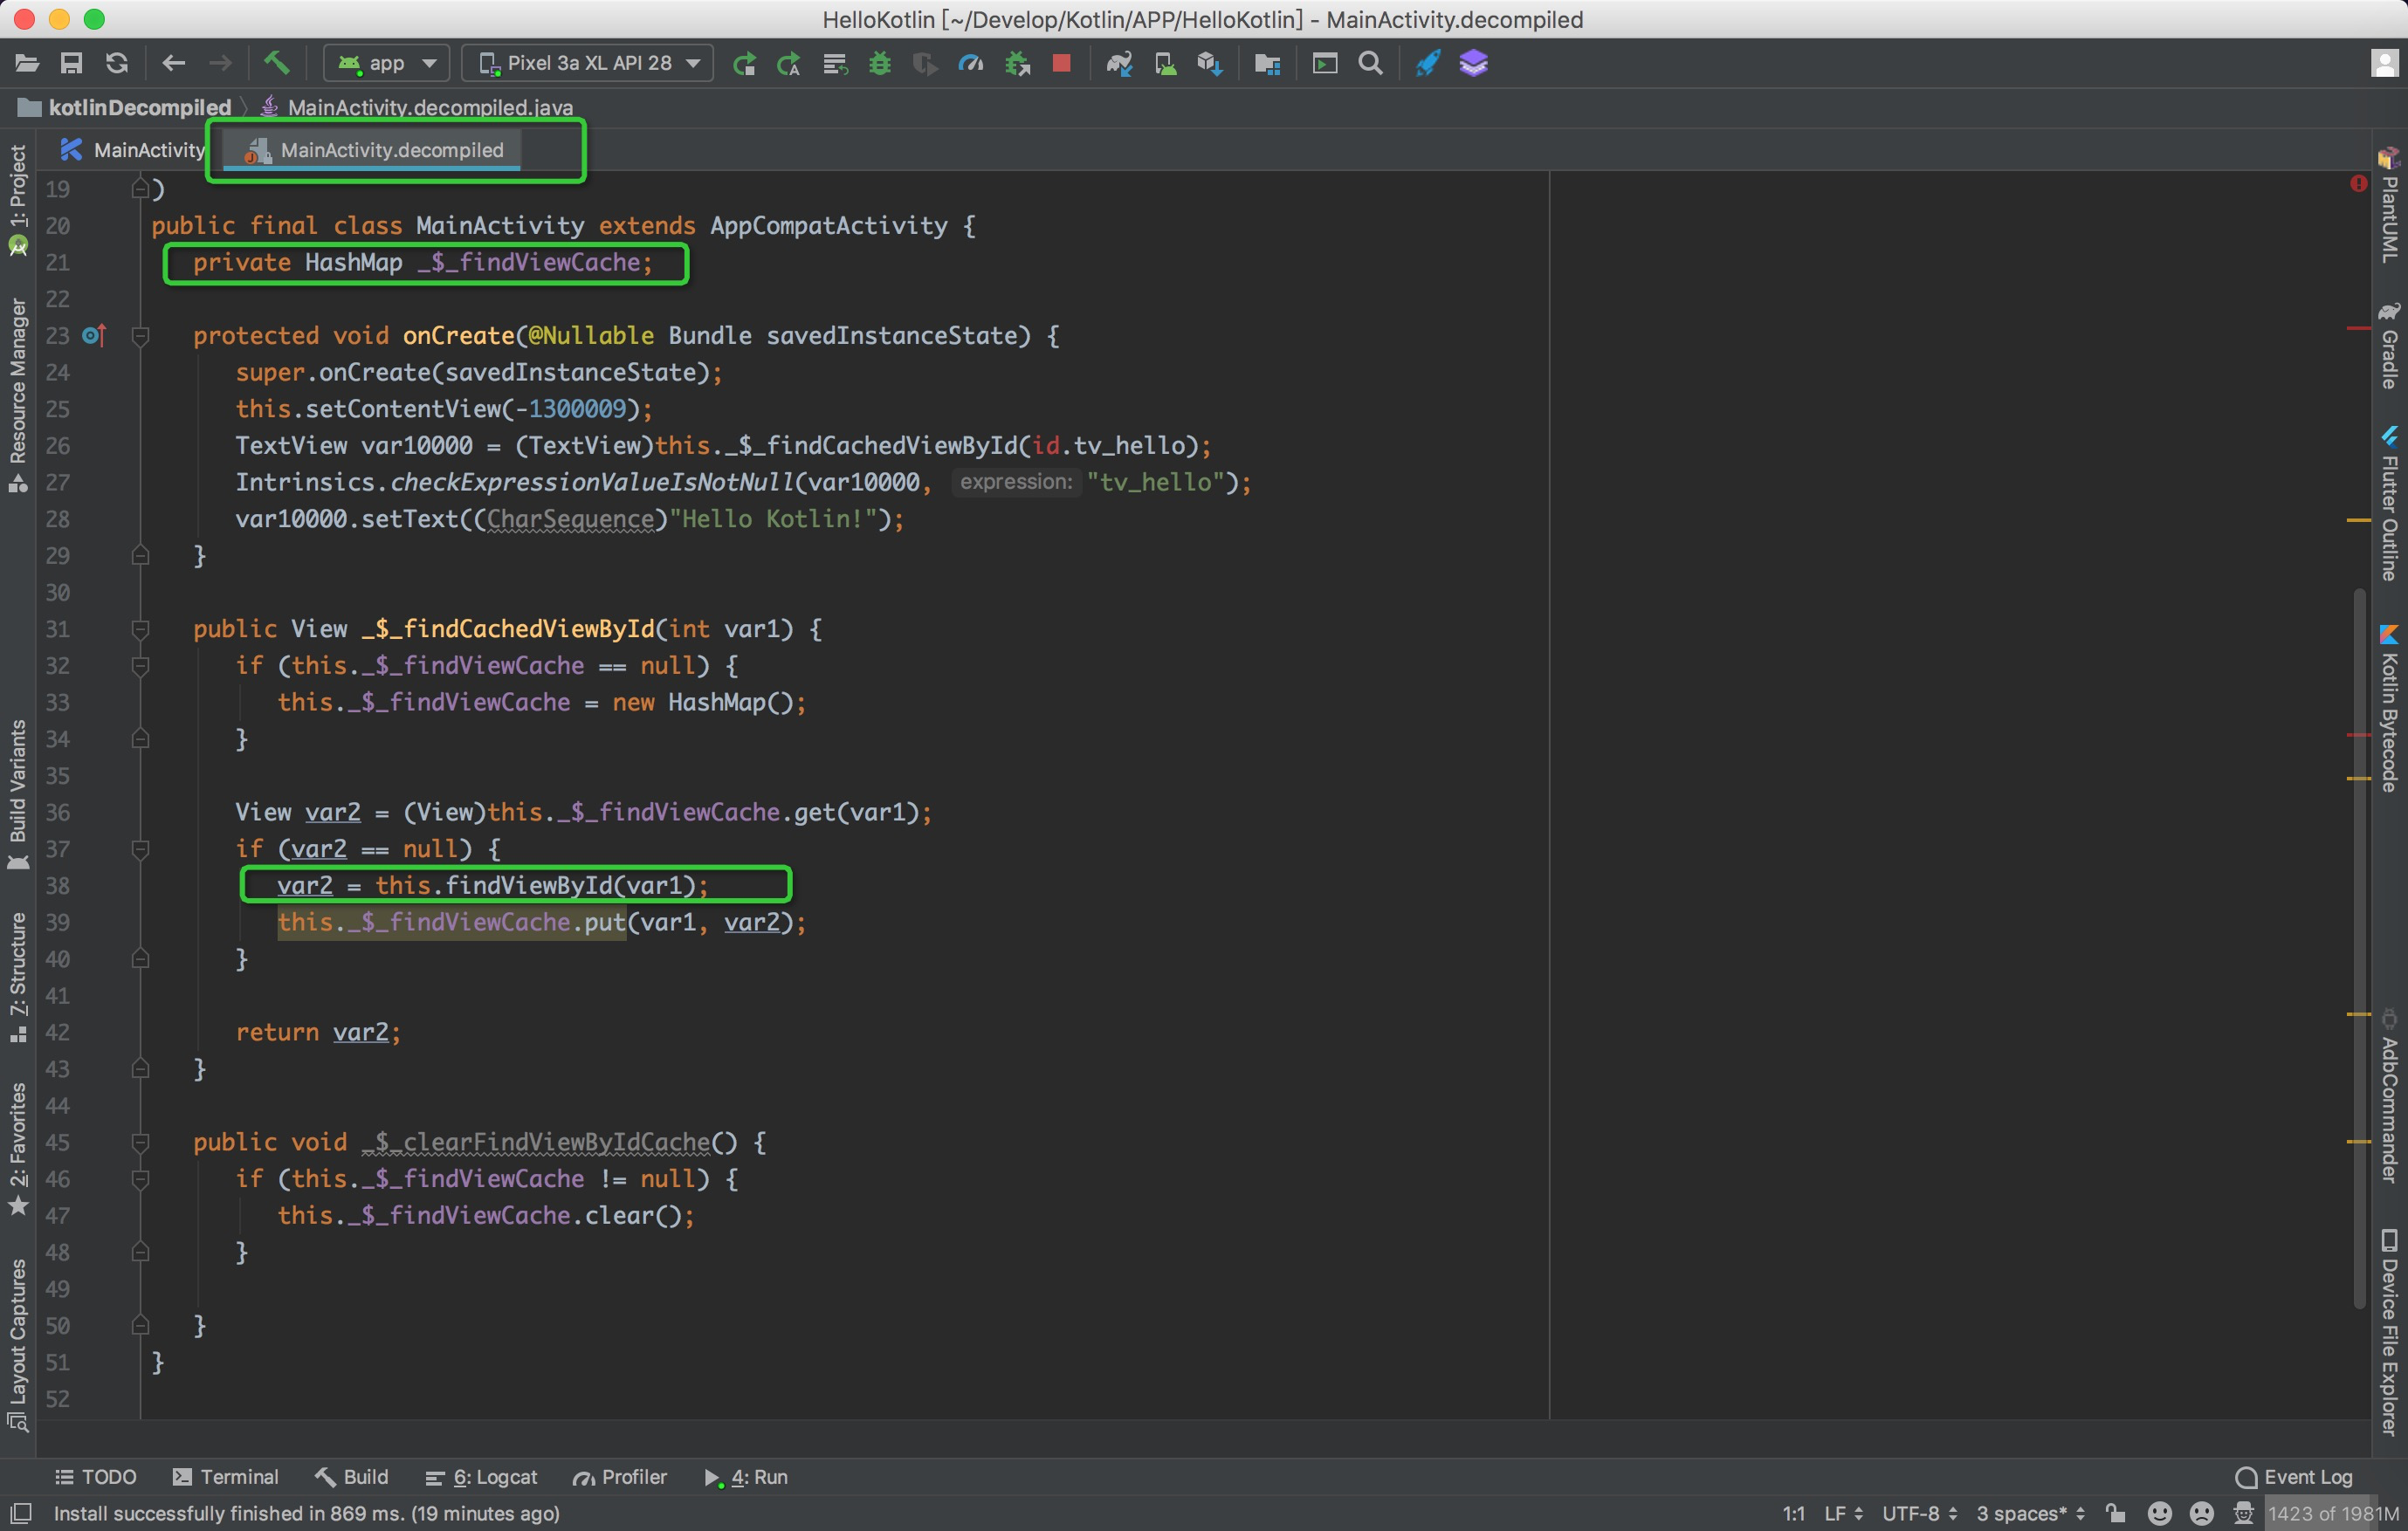Click the override gutter icon on line 23
The height and width of the screenshot is (1531, 2408).
(x=94, y=336)
